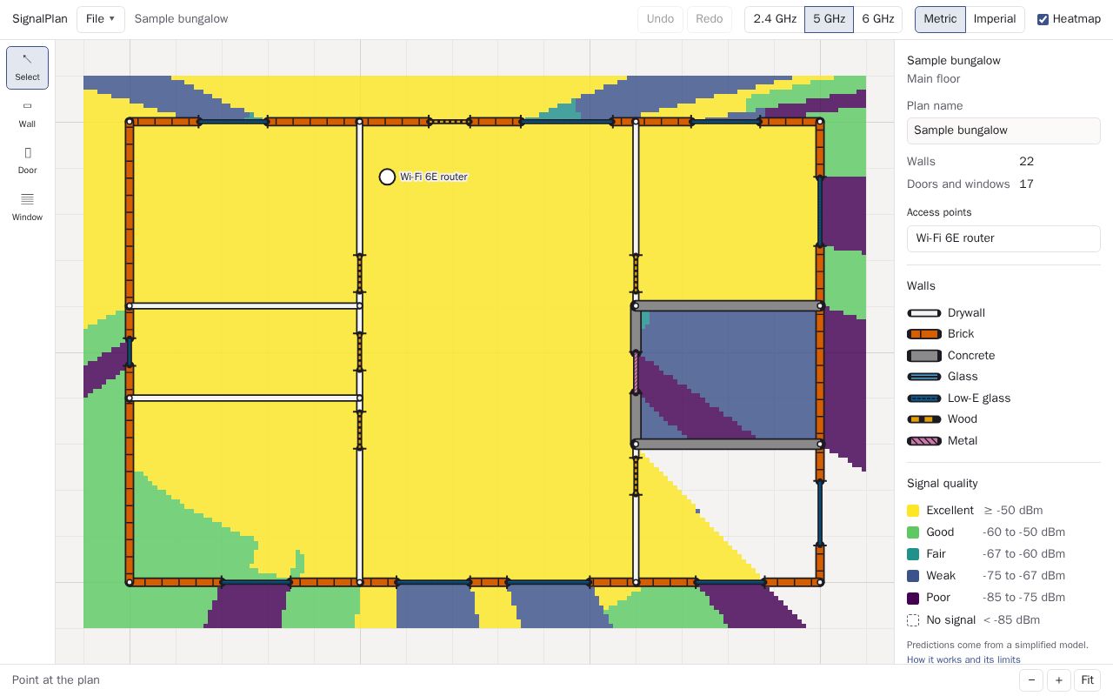Viewport: 1113px width, 696px height.
Task: Click the metal door in the concrete room wall
Action: (636, 373)
